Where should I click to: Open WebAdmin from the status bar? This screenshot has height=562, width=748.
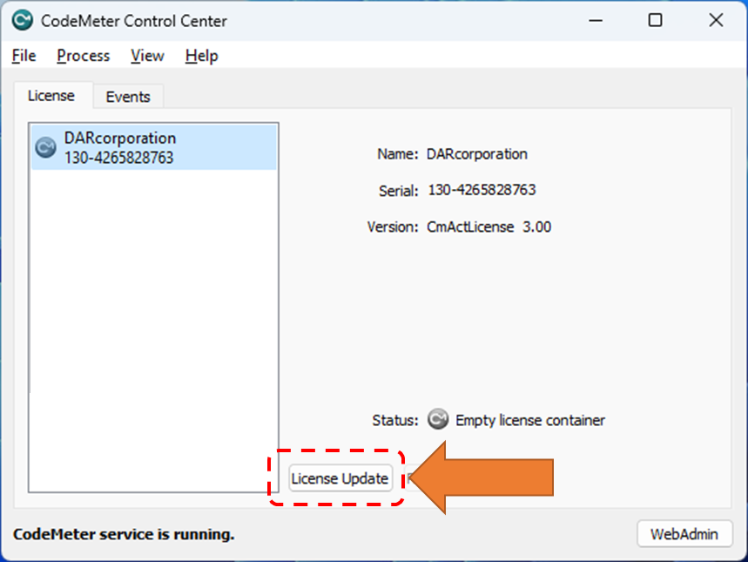[x=684, y=534]
